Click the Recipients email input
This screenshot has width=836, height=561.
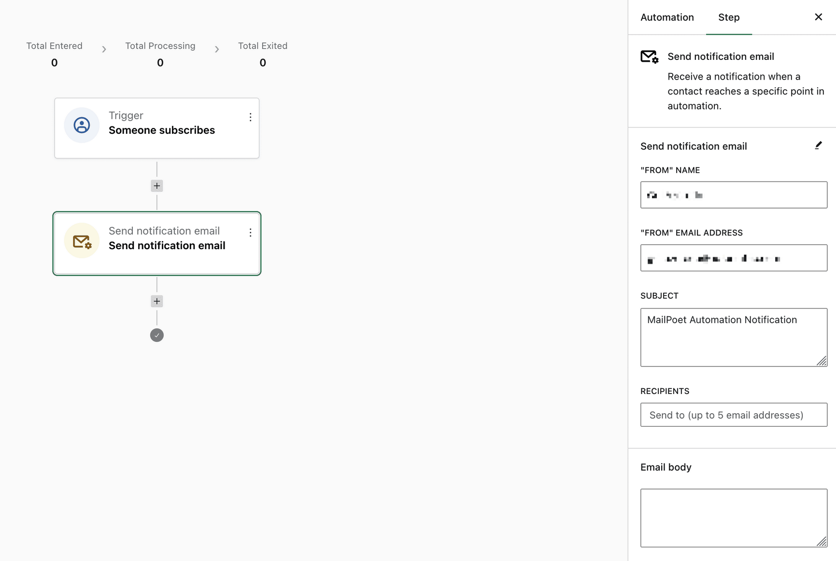point(733,415)
